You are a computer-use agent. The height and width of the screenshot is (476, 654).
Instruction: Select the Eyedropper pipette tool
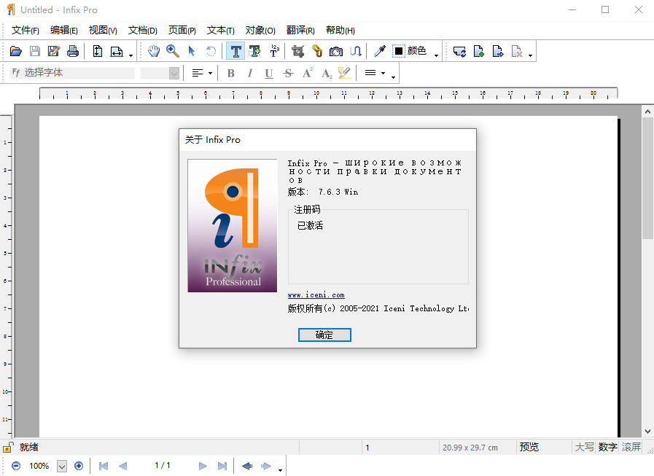pos(380,51)
